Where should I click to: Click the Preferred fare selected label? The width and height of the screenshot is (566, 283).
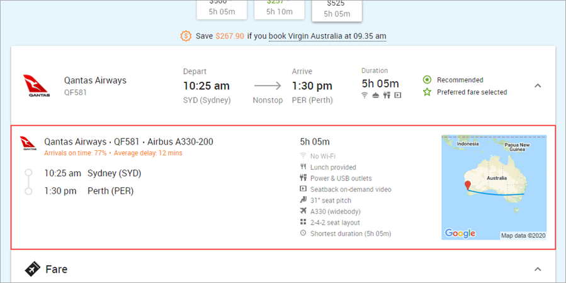472,92
